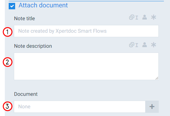The image size is (170, 116).
Task: Toggle the Note title asterisk icon
Action: 154,17
